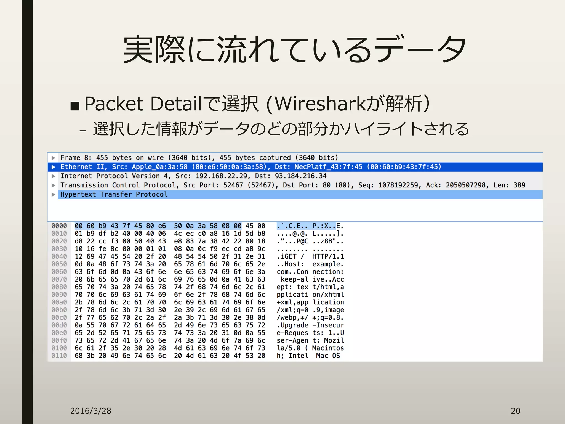Expand the Ethernet II disclosure triangle
565x424 pixels.
tap(54, 167)
